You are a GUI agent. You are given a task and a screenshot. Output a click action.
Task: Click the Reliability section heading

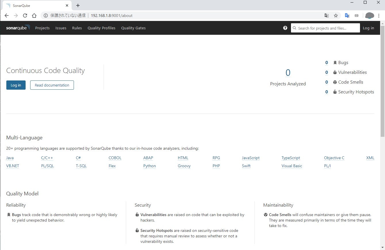pyautogui.click(x=16, y=205)
